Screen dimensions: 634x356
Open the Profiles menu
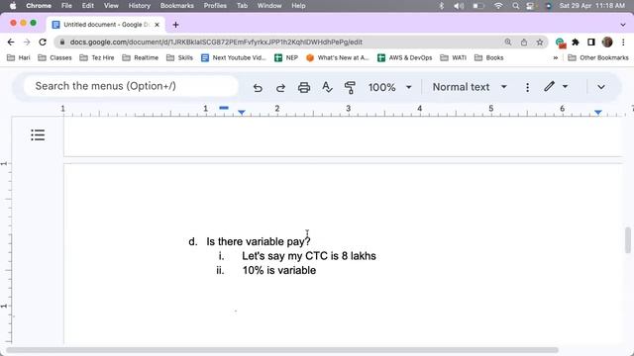(x=215, y=6)
